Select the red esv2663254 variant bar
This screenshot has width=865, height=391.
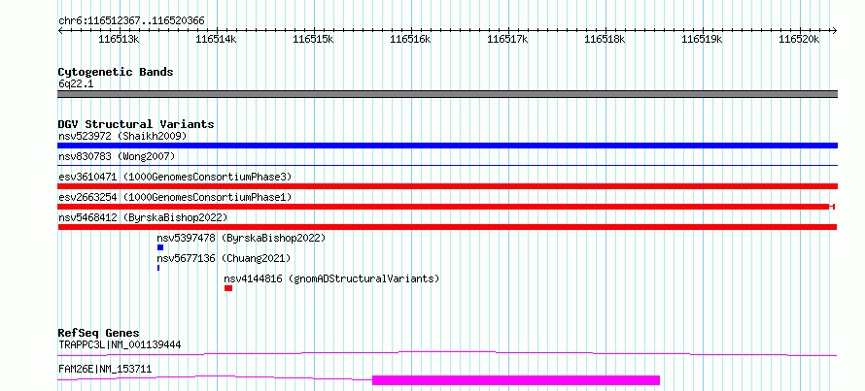coord(446,207)
